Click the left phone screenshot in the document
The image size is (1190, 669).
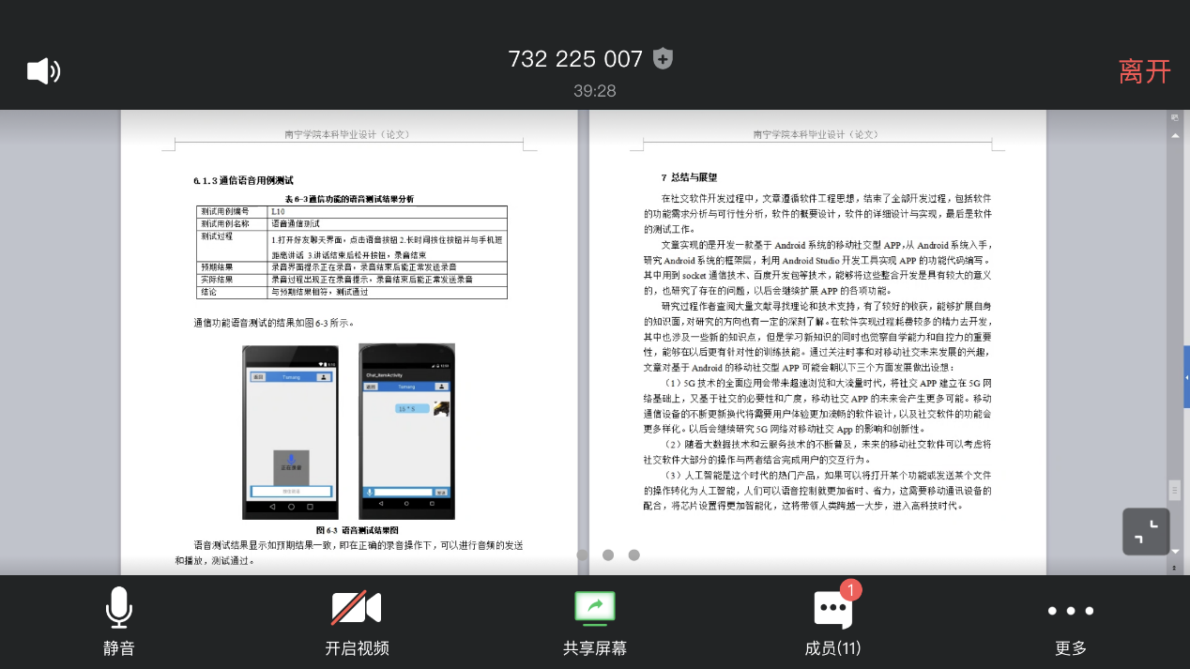point(289,433)
